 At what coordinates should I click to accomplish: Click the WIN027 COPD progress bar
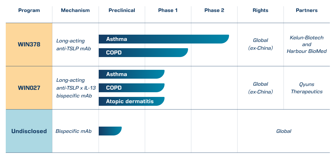(131, 88)
